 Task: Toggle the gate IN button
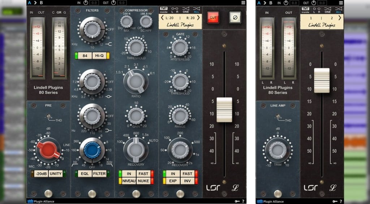point(173,174)
